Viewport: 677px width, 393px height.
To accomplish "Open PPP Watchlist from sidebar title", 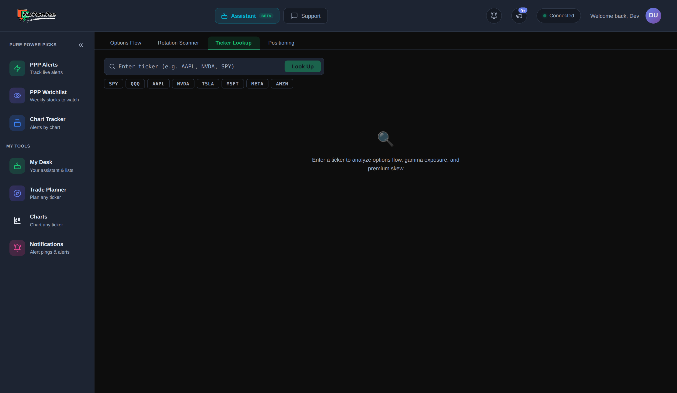I will tap(48, 92).
